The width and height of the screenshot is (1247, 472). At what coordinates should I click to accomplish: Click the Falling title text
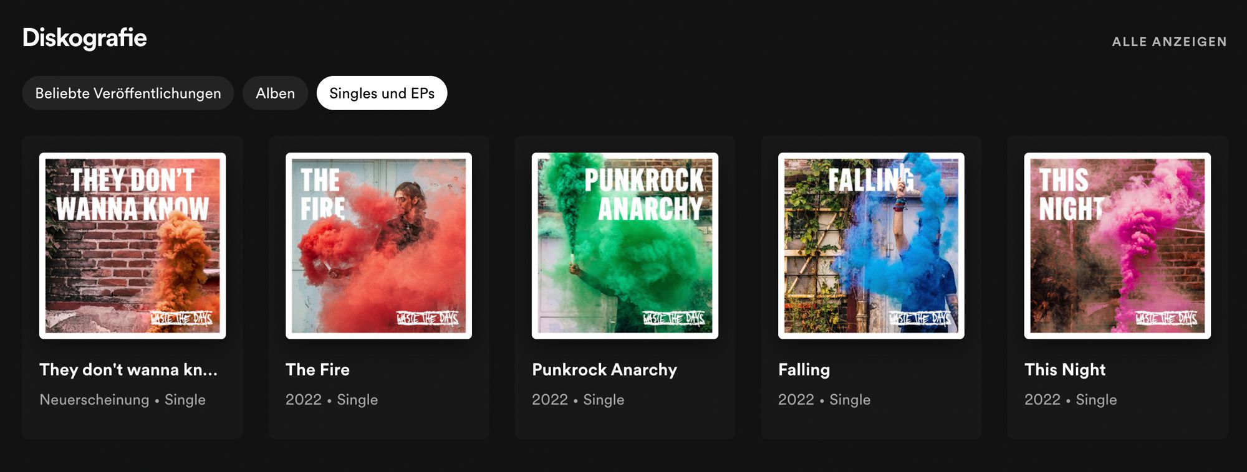[804, 369]
